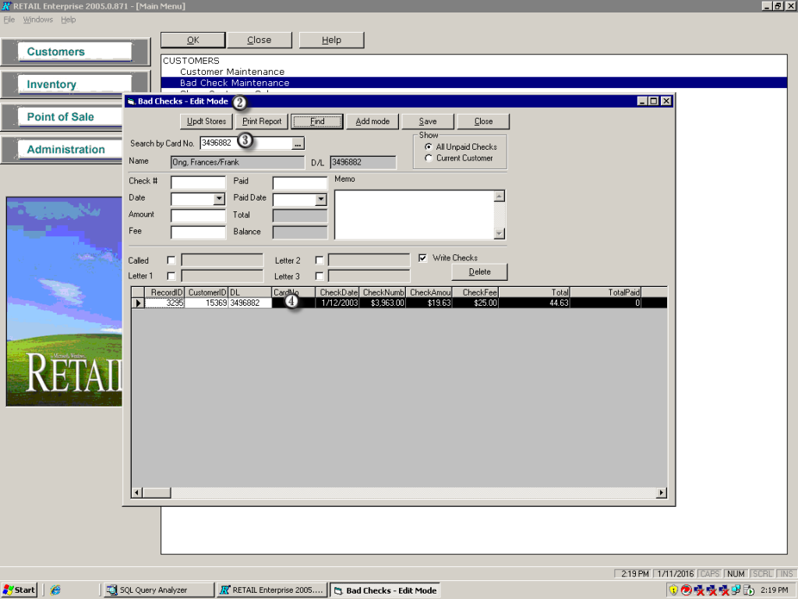Screen dimensions: 798x599
Task: Click the Delete button
Action: coord(479,272)
